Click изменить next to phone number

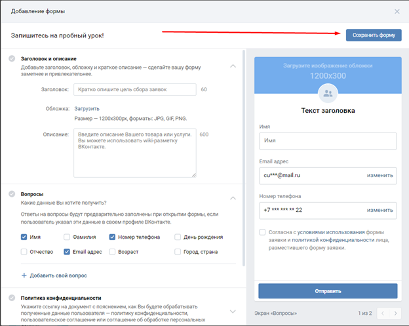[380, 210]
